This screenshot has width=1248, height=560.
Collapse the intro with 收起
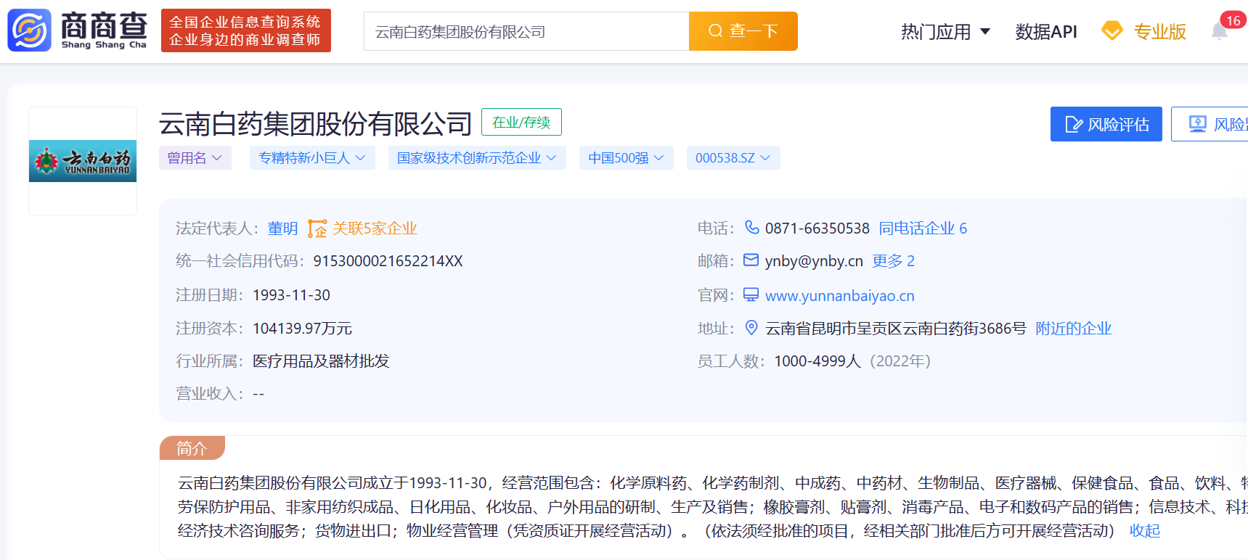click(x=1145, y=530)
